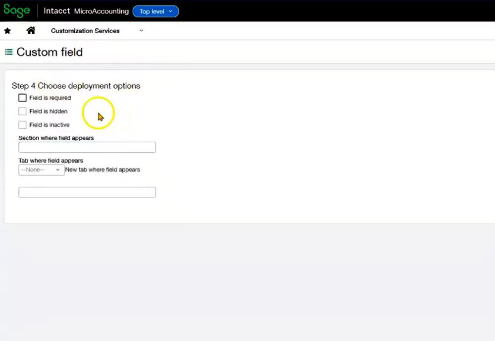
Task: Click the Step 4 Choose deployment options heading
Action: (x=76, y=86)
